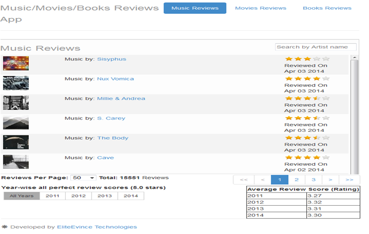Open the Reviews Per Page dropdown
The width and height of the screenshot is (369, 234).
(x=83, y=178)
